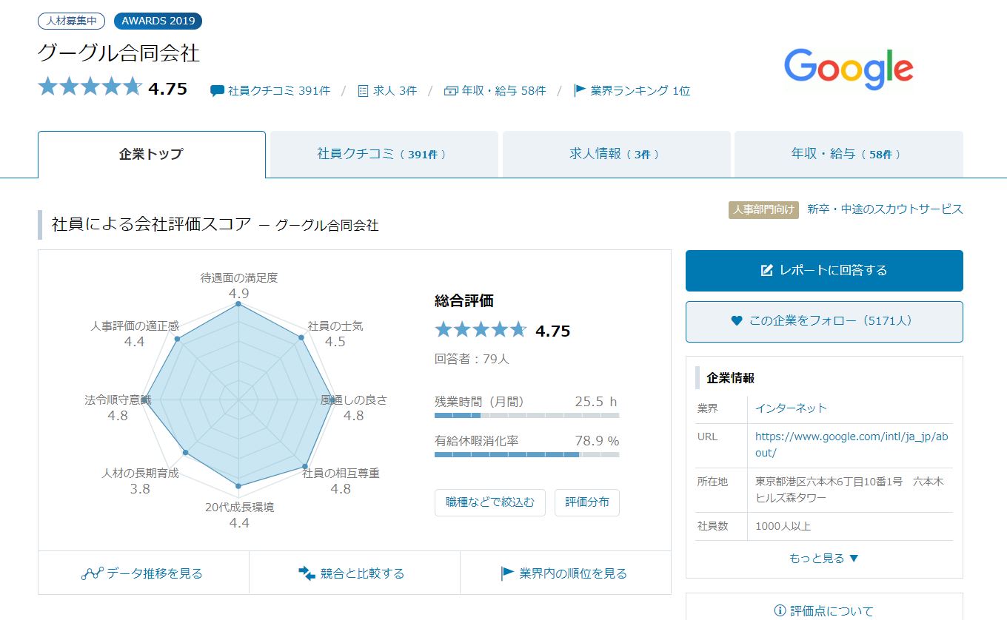
Task: Expand company info with もっと見る
Action: (x=824, y=558)
